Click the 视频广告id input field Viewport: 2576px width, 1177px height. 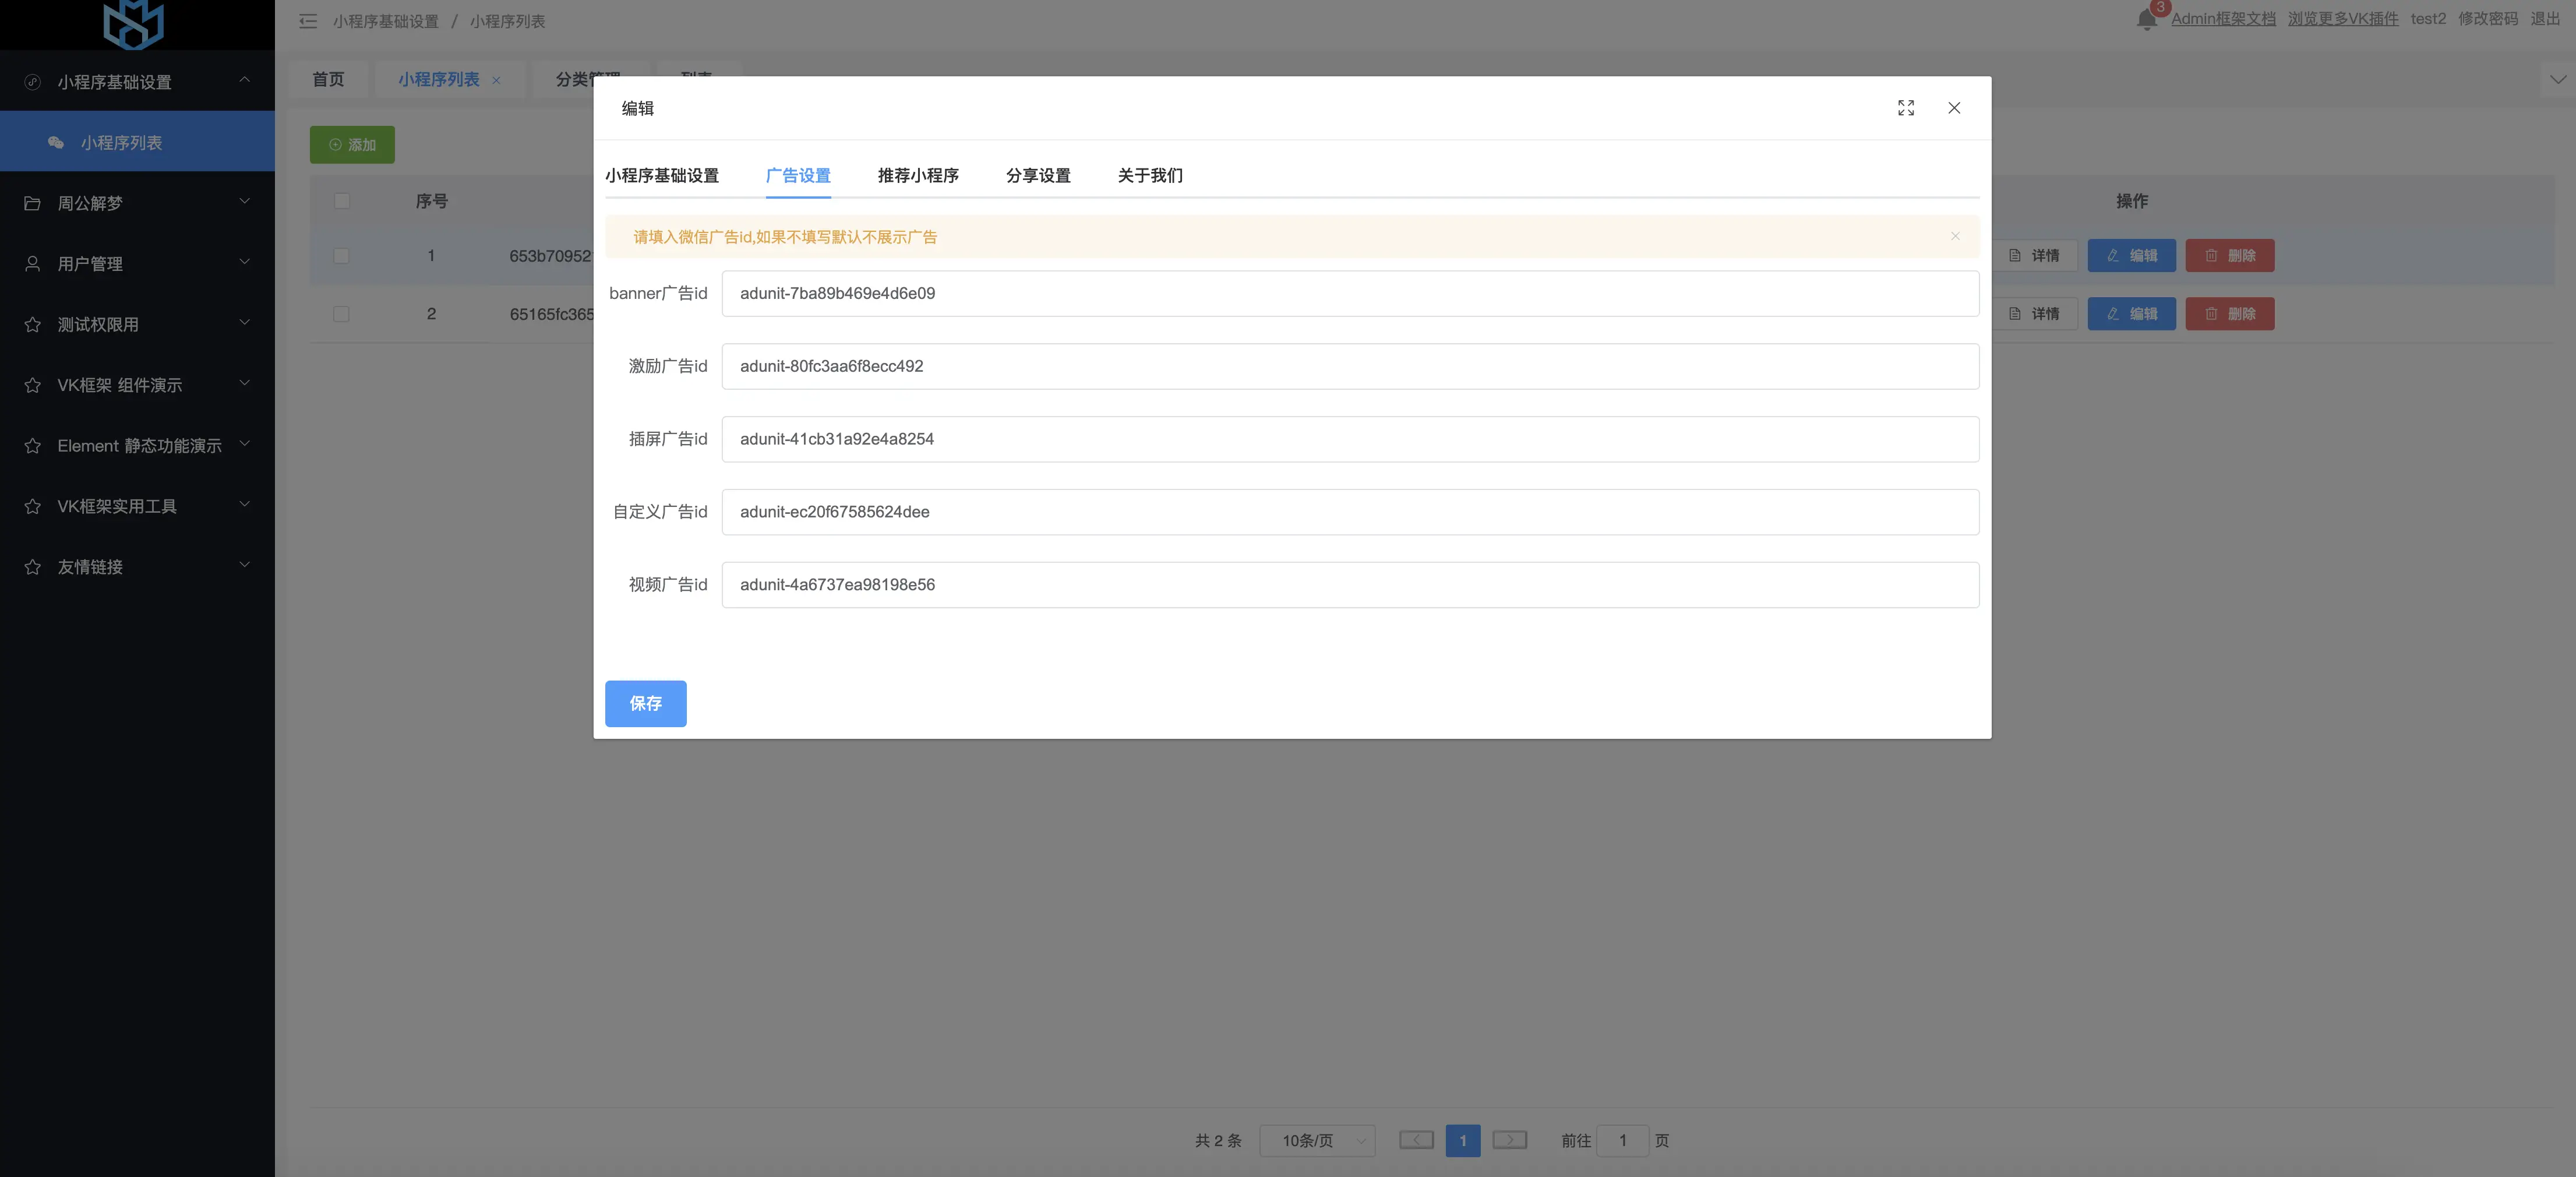[x=1350, y=585]
